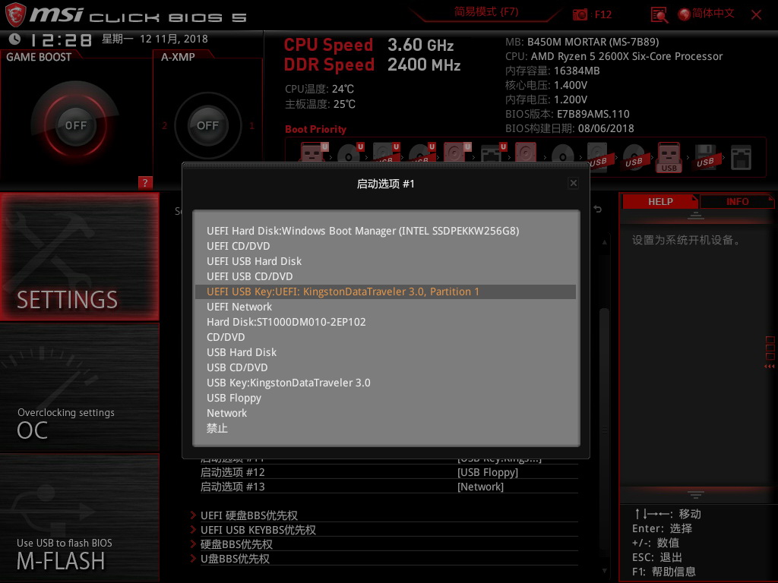
Task: Open the red question mark help icon
Action: coord(145,182)
